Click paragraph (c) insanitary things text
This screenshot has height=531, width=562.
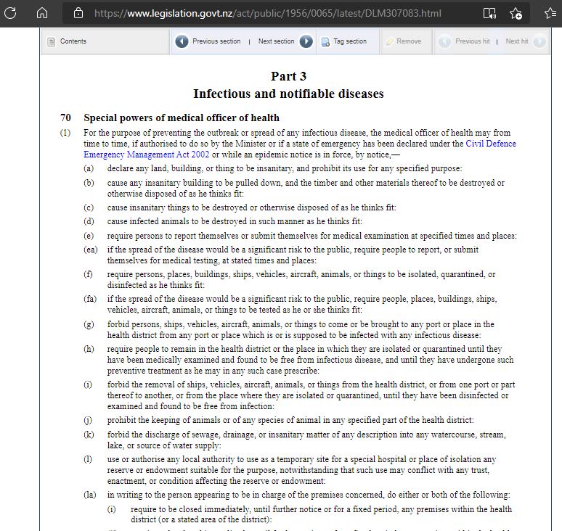pyautogui.click(x=252, y=207)
